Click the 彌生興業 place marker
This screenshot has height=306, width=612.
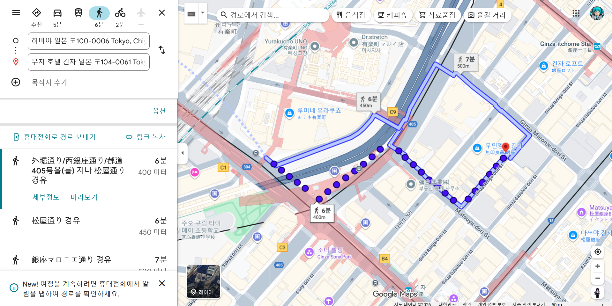(411, 184)
